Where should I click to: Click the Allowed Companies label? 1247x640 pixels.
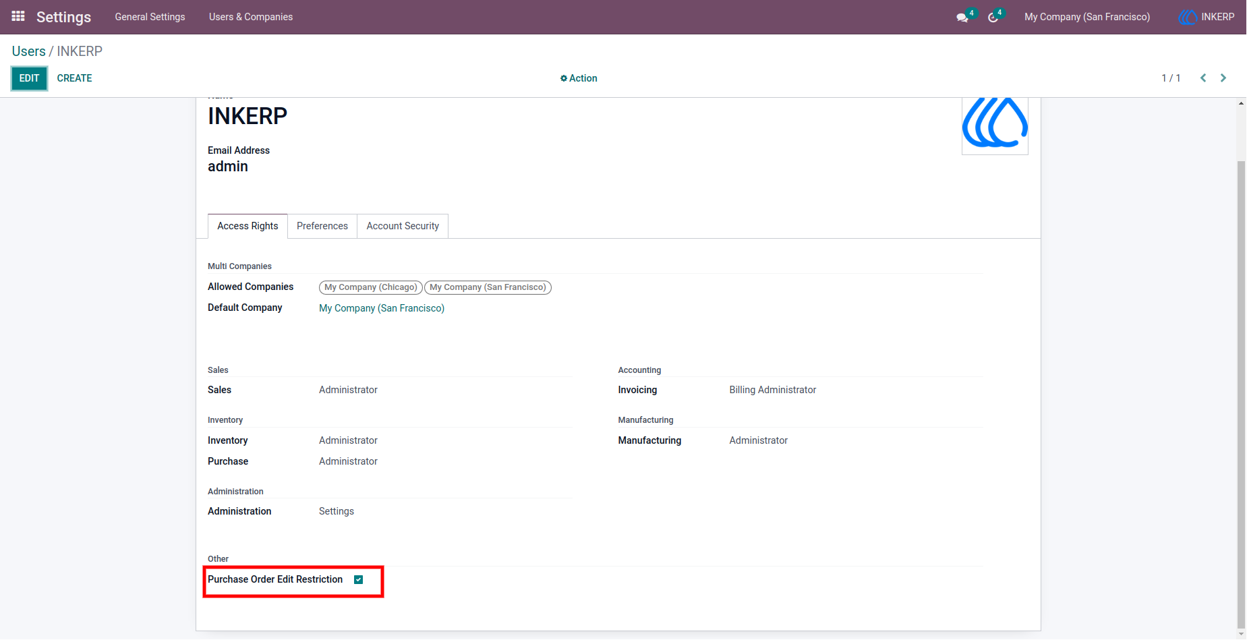tap(250, 287)
